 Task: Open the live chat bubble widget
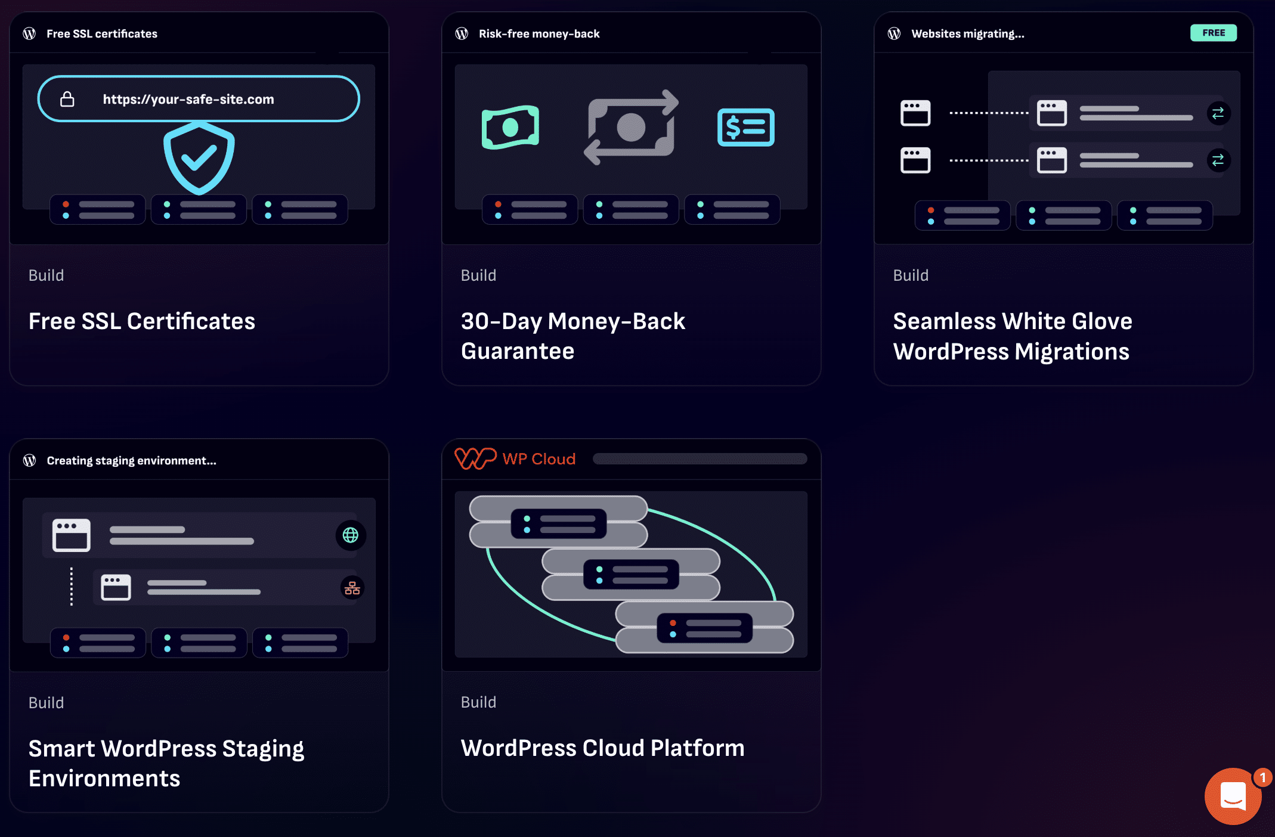pyautogui.click(x=1232, y=796)
